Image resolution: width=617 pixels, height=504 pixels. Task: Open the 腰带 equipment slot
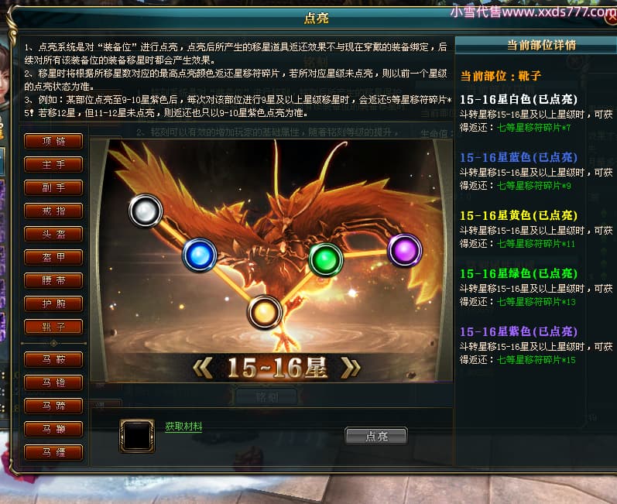(x=53, y=280)
